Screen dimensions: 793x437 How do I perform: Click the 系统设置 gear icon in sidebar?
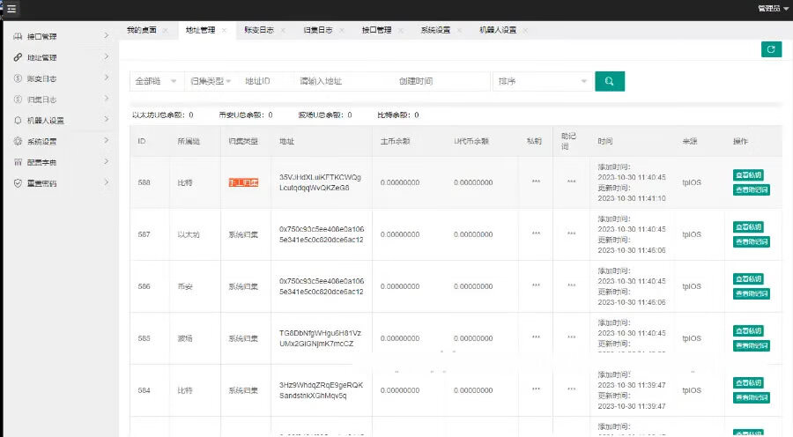click(19, 142)
